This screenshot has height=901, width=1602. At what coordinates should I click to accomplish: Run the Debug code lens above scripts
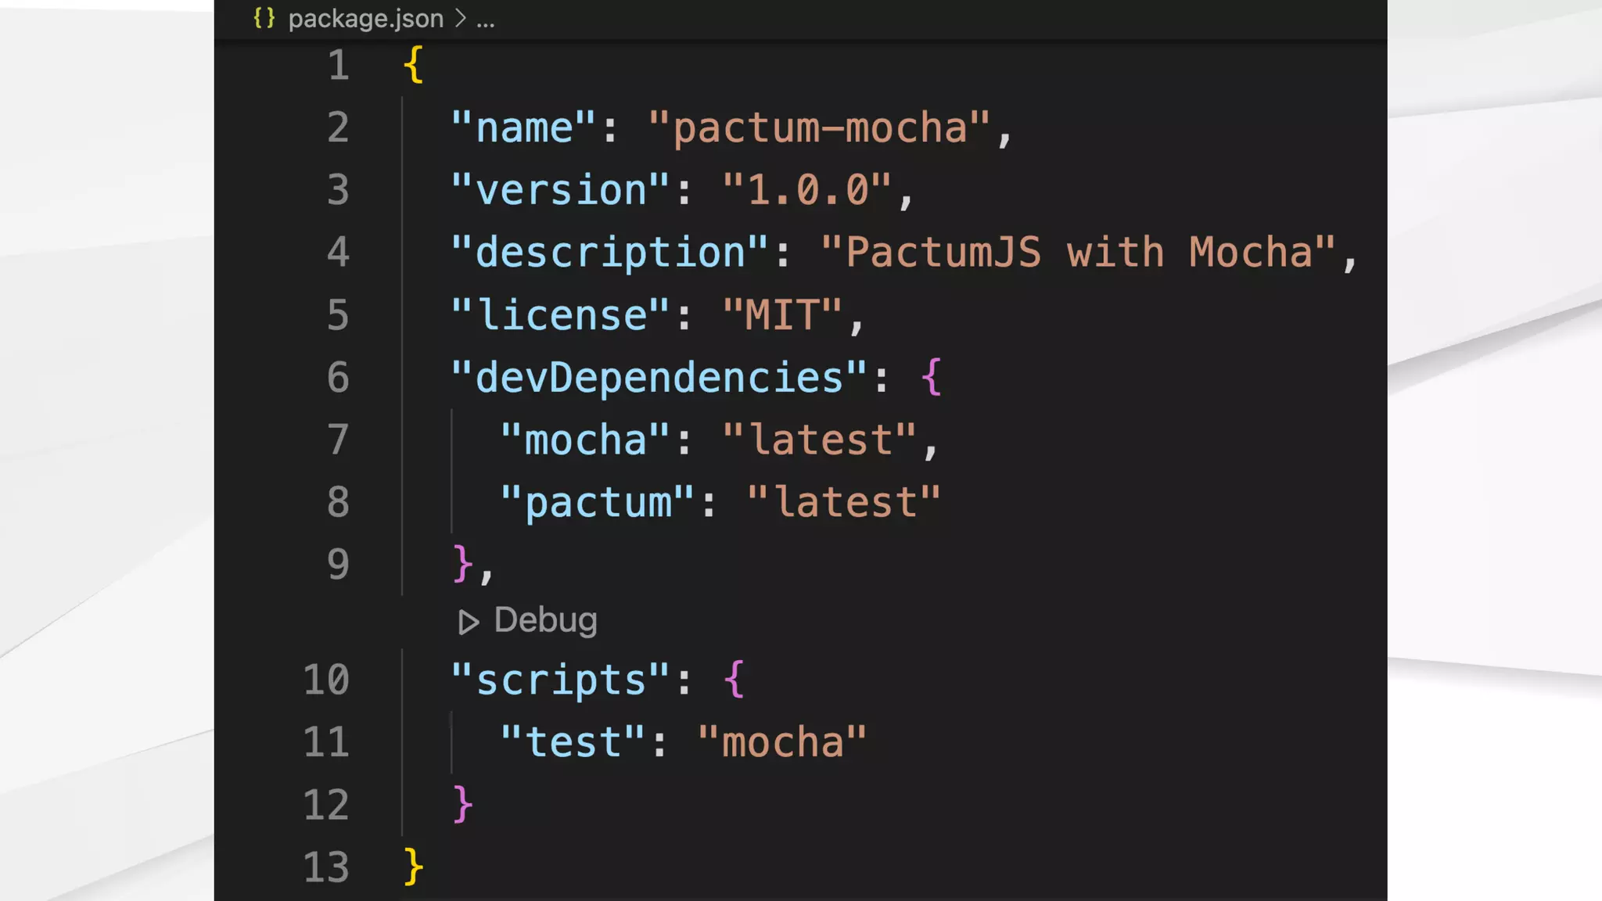click(x=545, y=620)
